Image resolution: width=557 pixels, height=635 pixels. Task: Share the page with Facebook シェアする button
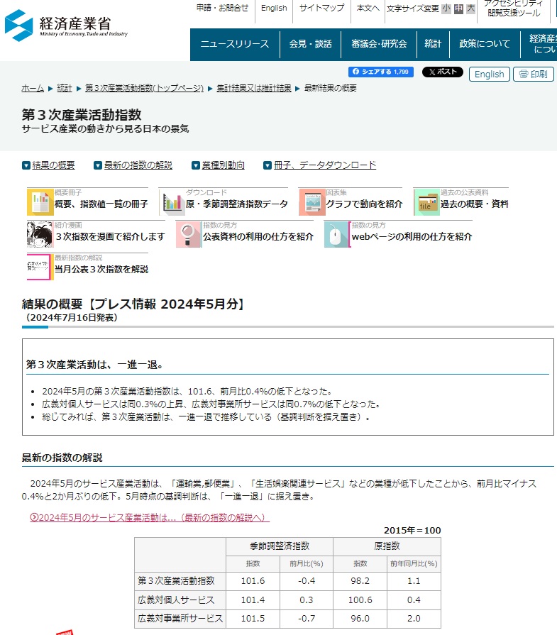coord(381,72)
